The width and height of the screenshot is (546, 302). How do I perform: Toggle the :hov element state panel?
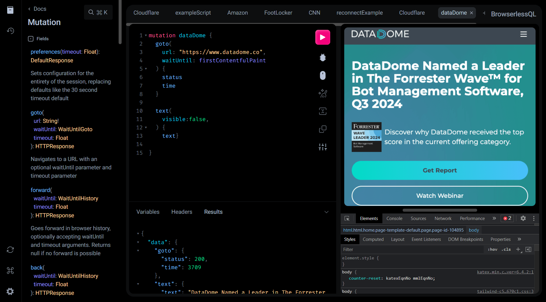click(492, 250)
